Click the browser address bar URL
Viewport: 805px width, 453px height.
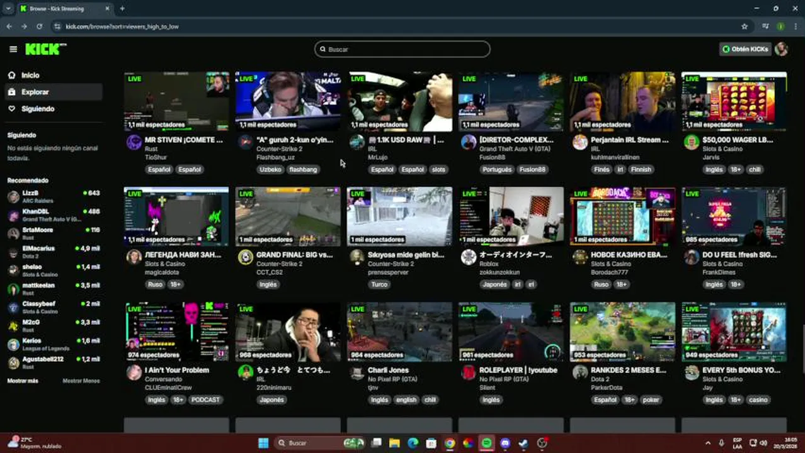click(122, 26)
